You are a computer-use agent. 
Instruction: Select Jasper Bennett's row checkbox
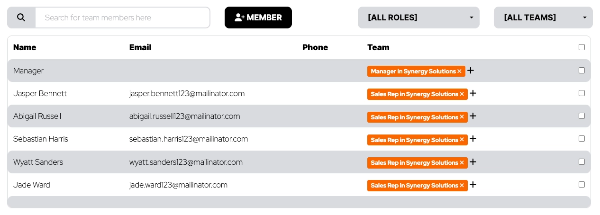582,93
